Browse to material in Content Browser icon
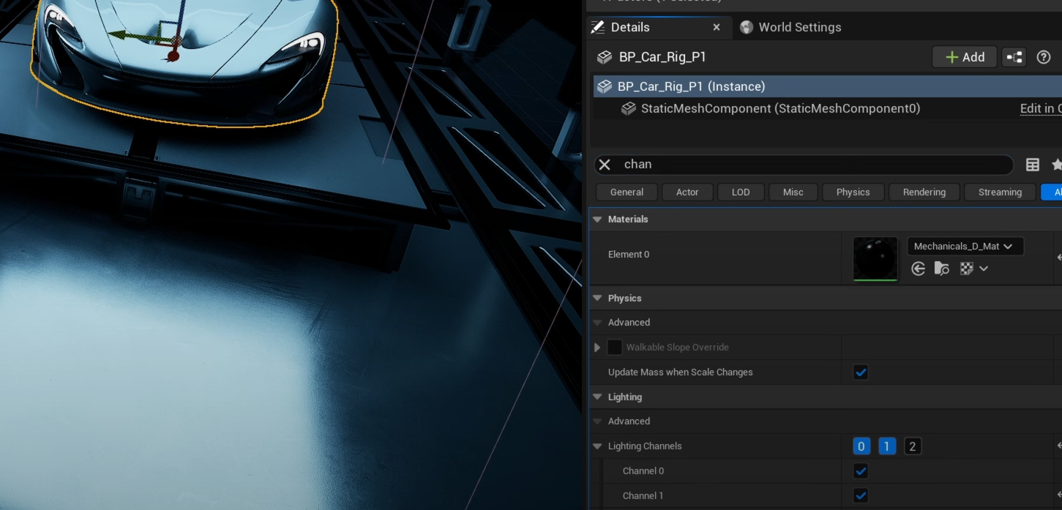 pyautogui.click(x=942, y=269)
